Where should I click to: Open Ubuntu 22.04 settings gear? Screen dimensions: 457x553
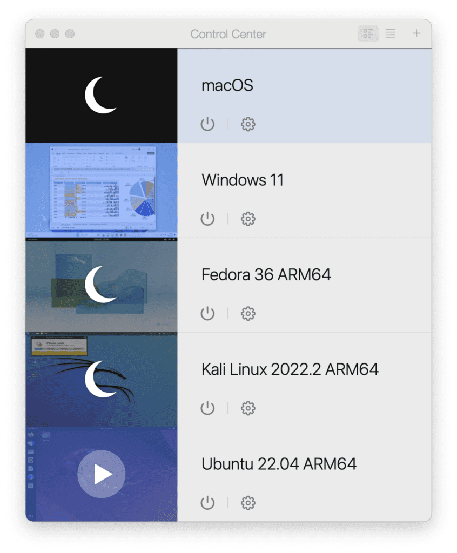coord(248,503)
